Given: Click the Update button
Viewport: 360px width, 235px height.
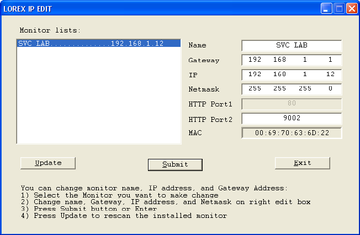Looking at the screenshot, I should [48, 163].
